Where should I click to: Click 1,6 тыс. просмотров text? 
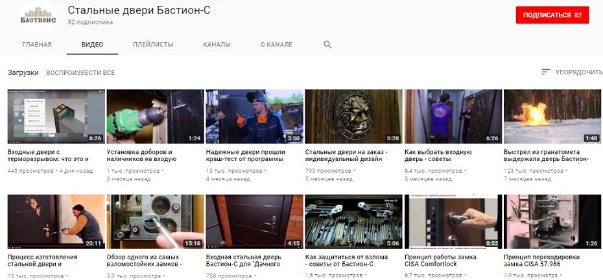point(333,275)
